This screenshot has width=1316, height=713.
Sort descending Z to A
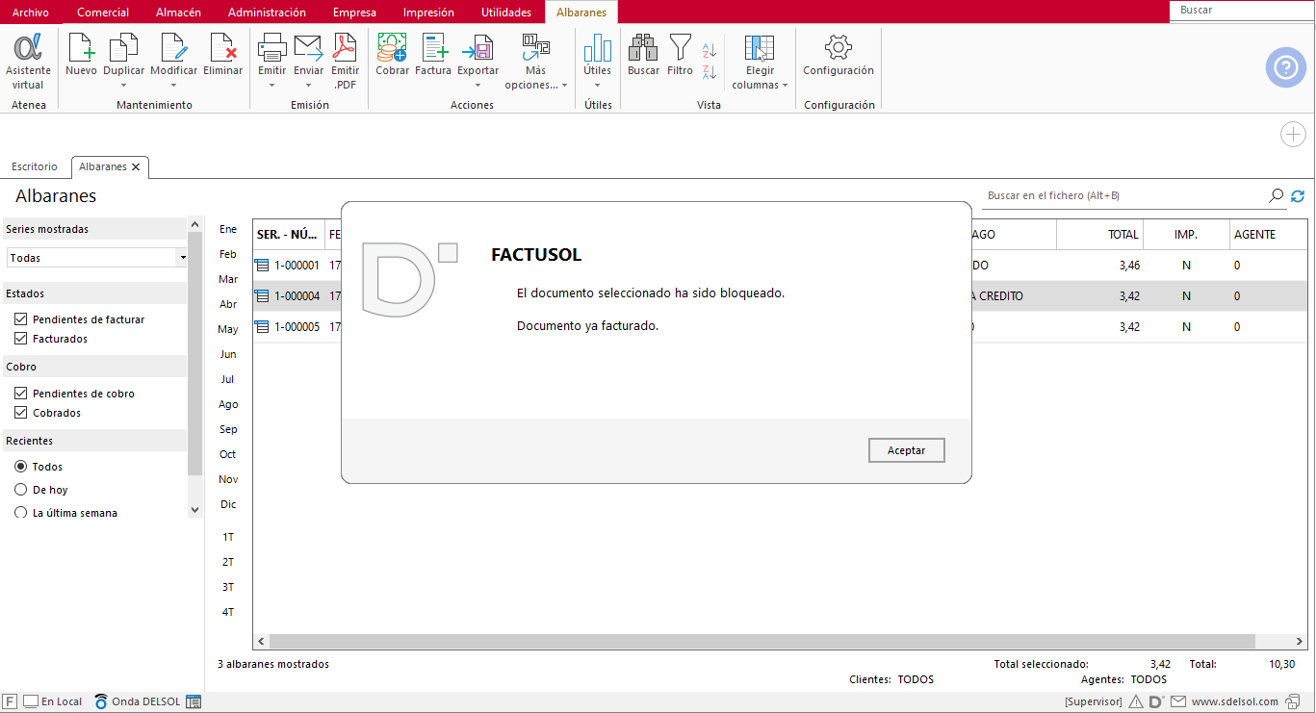click(x=710, y=72)
